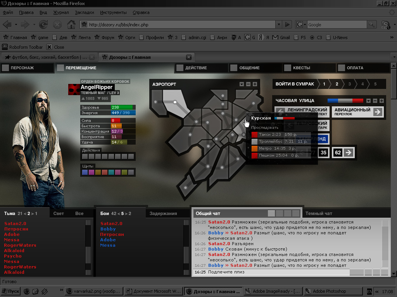Viewport: 397px width, 297px height.
Task: Select the magenta shield swatch under Щиты
Action: click(91, 172)
